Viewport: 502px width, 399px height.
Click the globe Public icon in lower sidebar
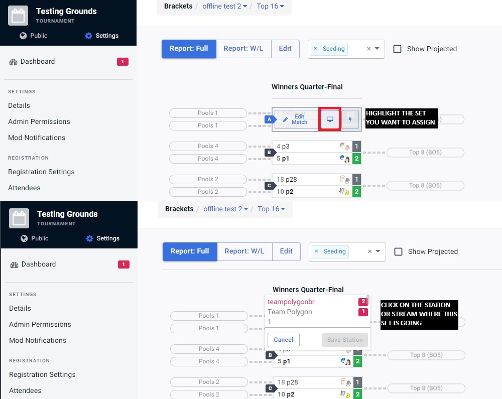point(24,238)
